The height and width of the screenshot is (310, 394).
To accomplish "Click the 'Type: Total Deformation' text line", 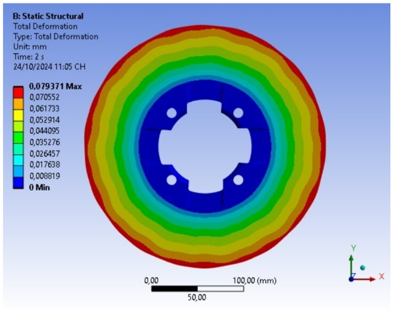I will coord(56,37).
